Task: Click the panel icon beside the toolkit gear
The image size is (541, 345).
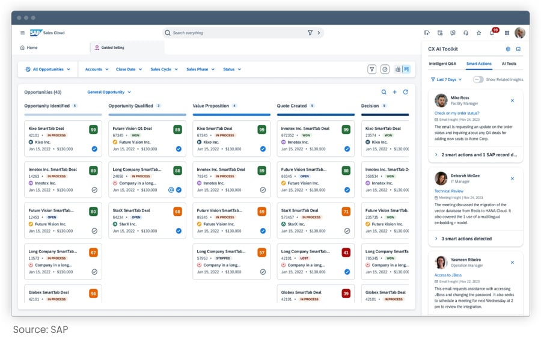Action: (518, 49)
